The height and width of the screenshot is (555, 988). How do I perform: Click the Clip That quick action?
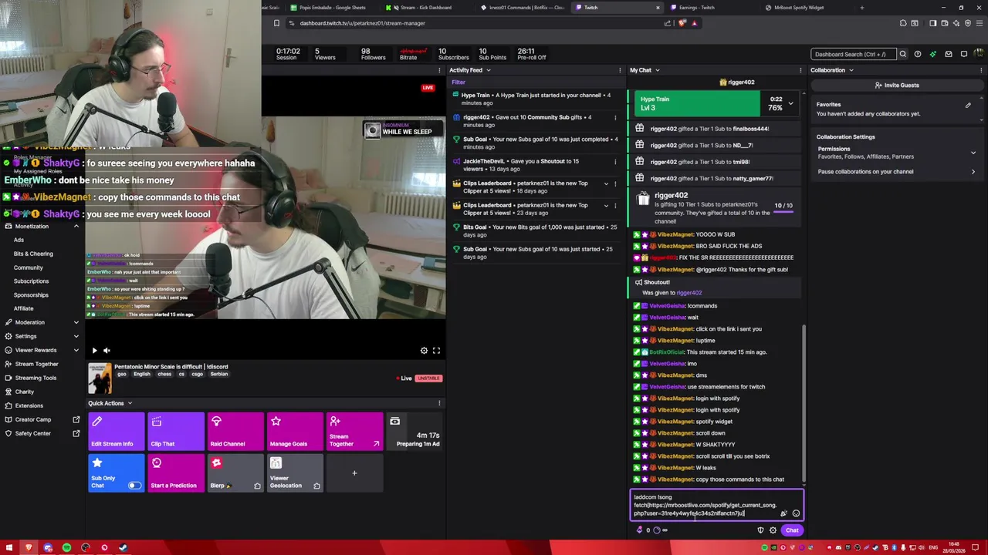[x=176, y=432]
